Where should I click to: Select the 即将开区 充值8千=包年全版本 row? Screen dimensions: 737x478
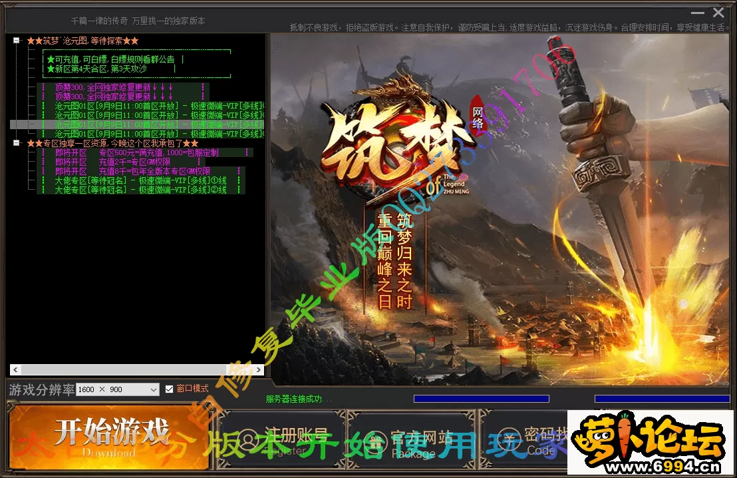(x=141, y=171)
